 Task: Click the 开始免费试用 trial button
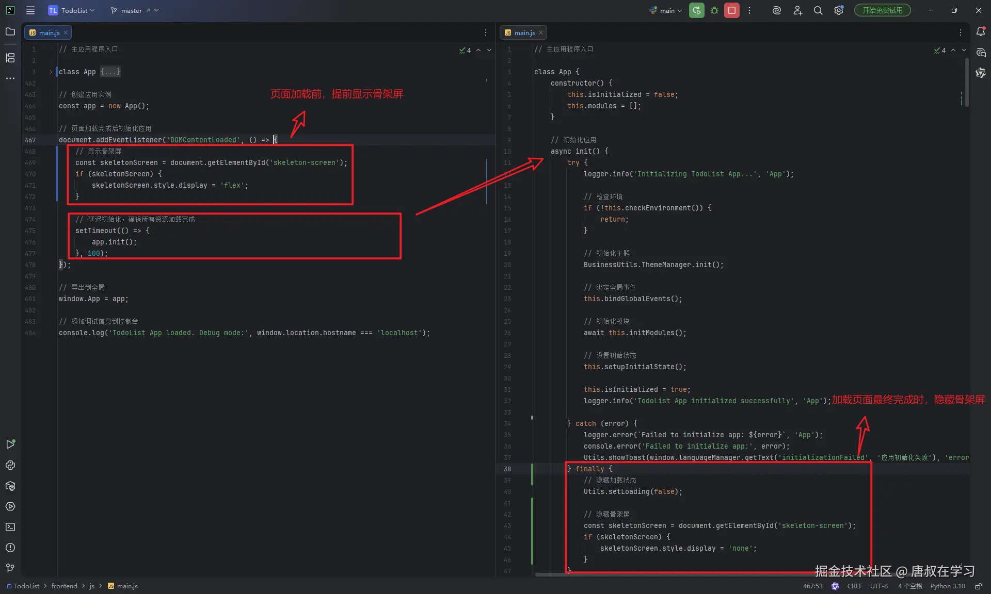(x=882, y=10)
